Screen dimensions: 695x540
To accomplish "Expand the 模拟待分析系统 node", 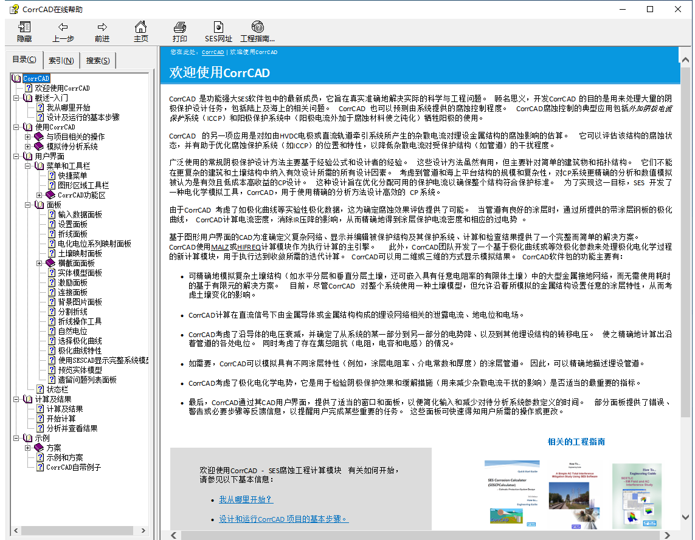I will coord(27,146).
